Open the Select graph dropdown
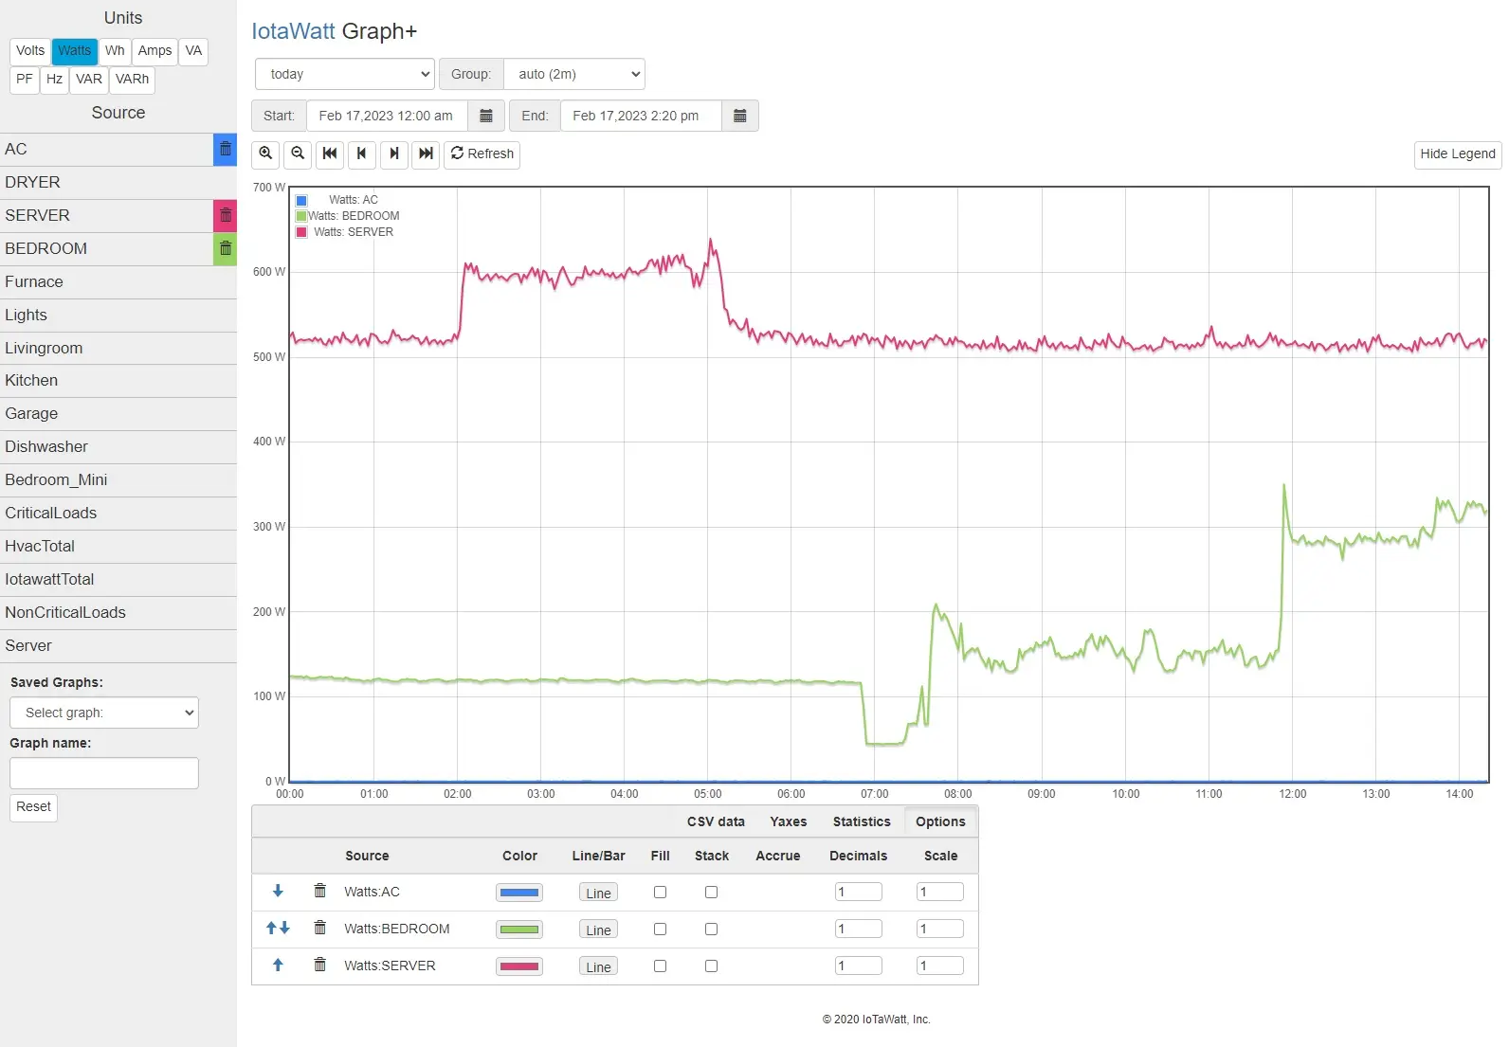The width and height of the screenshot is (1509, 1047). pos(104,713)
